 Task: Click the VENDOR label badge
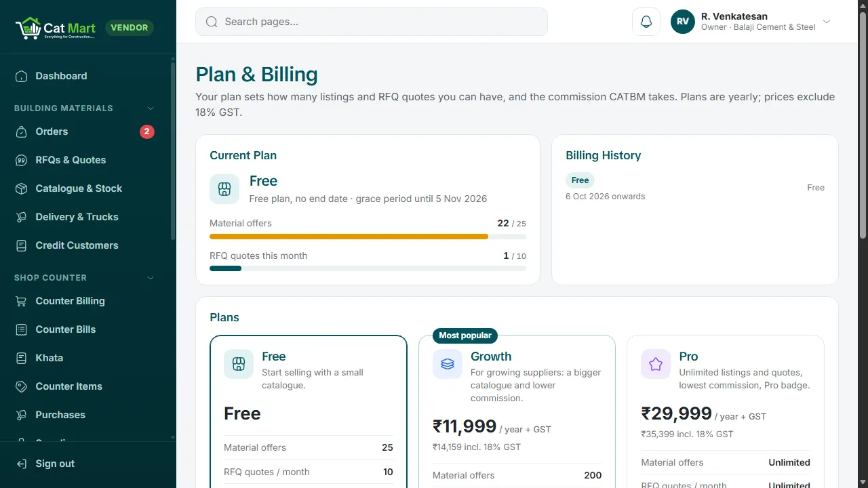point(130,28)
